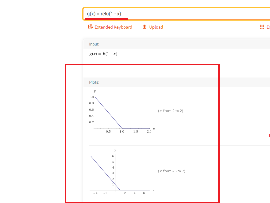Image resolution: width=270 pixels, height=203 pixels.
Task: Focus the query field containing g(x) = relu(1 - x)
Action: coord(176,14)
